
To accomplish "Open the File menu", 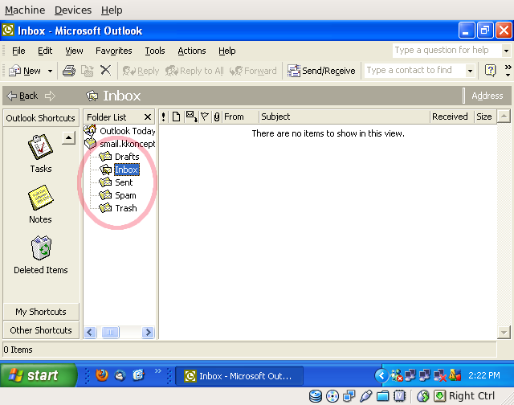I will pos(18,51).
